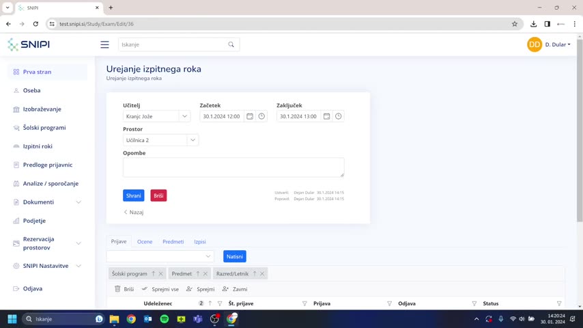Open the Zaključek clock time picker

coord(338,117)
